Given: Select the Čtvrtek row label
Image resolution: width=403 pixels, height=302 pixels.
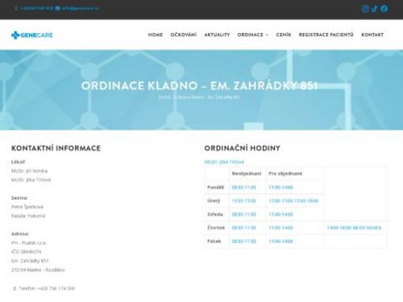Looking at the screenshot, I should (x=216, y=228).
